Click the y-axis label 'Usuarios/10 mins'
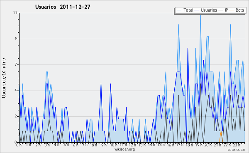 [4, 78]
